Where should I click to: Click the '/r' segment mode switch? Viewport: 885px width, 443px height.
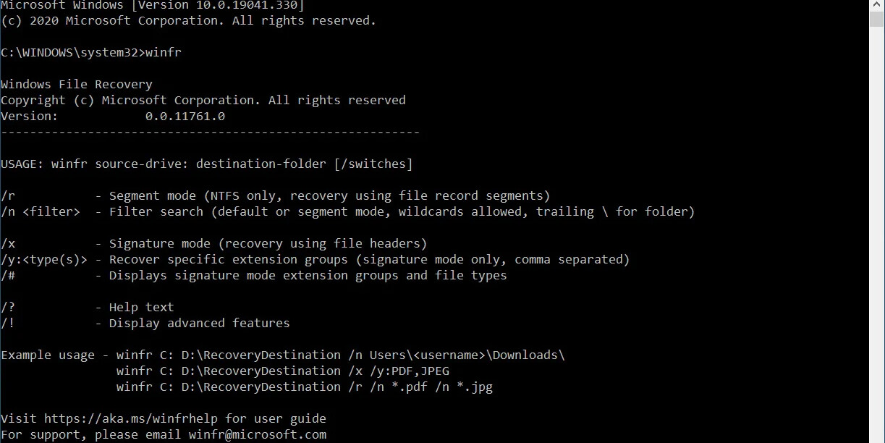(x=8, y=195)
